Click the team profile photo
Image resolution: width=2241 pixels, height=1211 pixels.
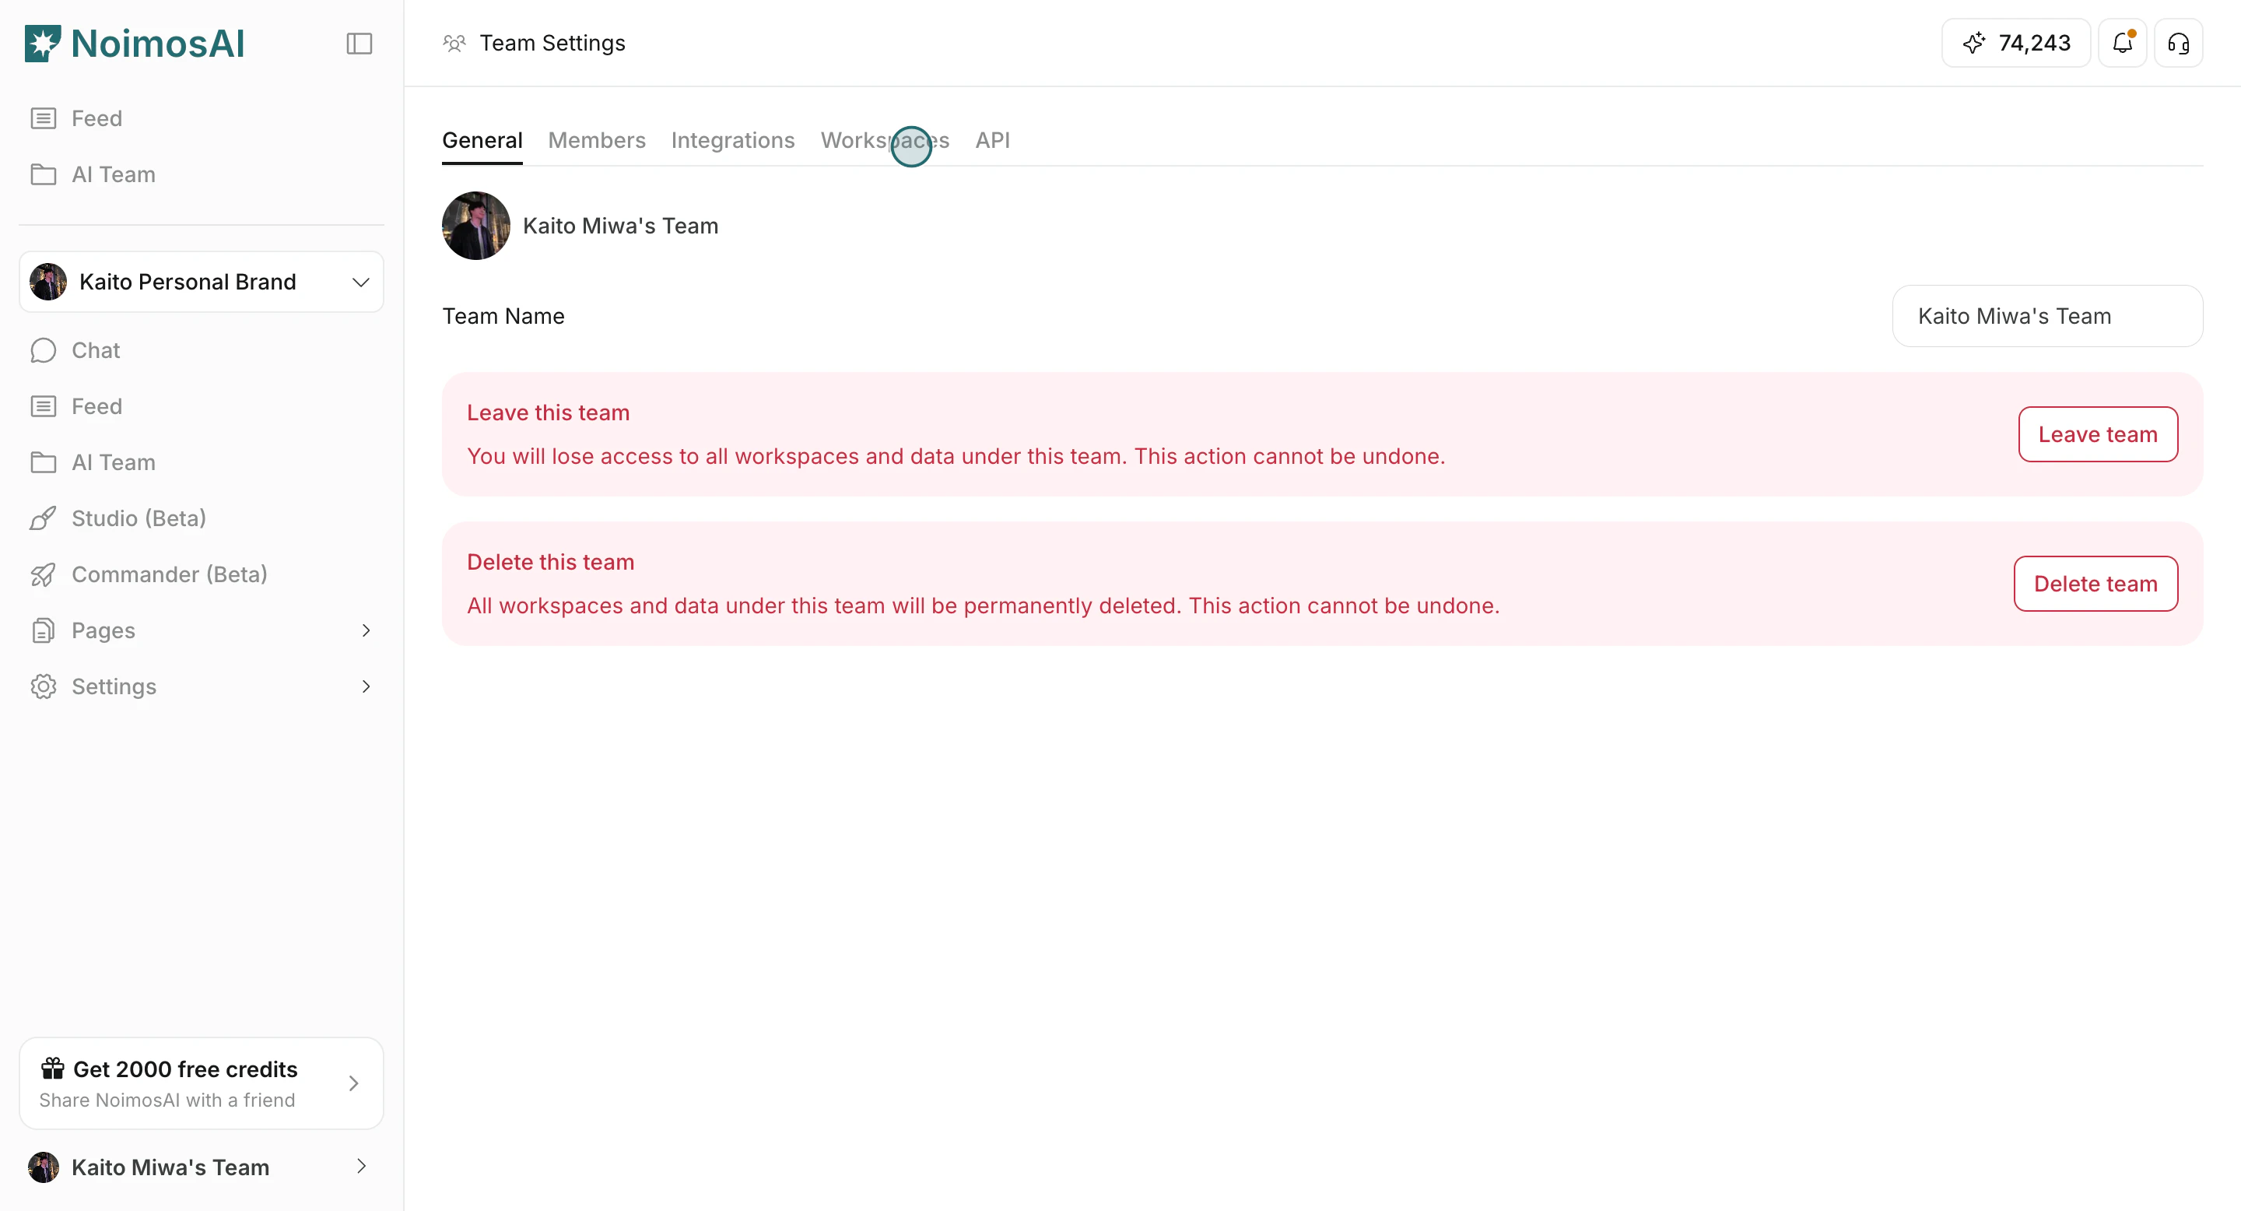click(476, 226)
